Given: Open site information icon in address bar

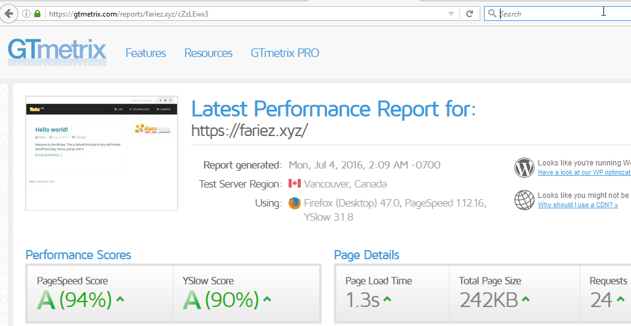Looking at the screenshot, I should point(26,13).
